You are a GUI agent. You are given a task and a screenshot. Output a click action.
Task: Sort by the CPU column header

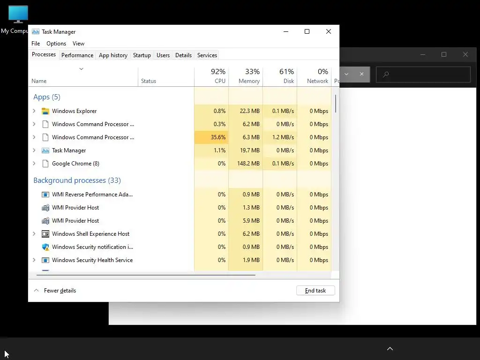click(211, 76)
